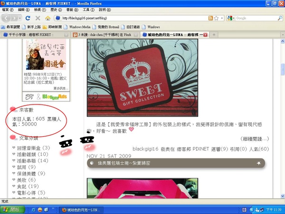The image size is (285, 214).
Task: Subscribe using the RSS feed icon
Action: coord(210,18)
